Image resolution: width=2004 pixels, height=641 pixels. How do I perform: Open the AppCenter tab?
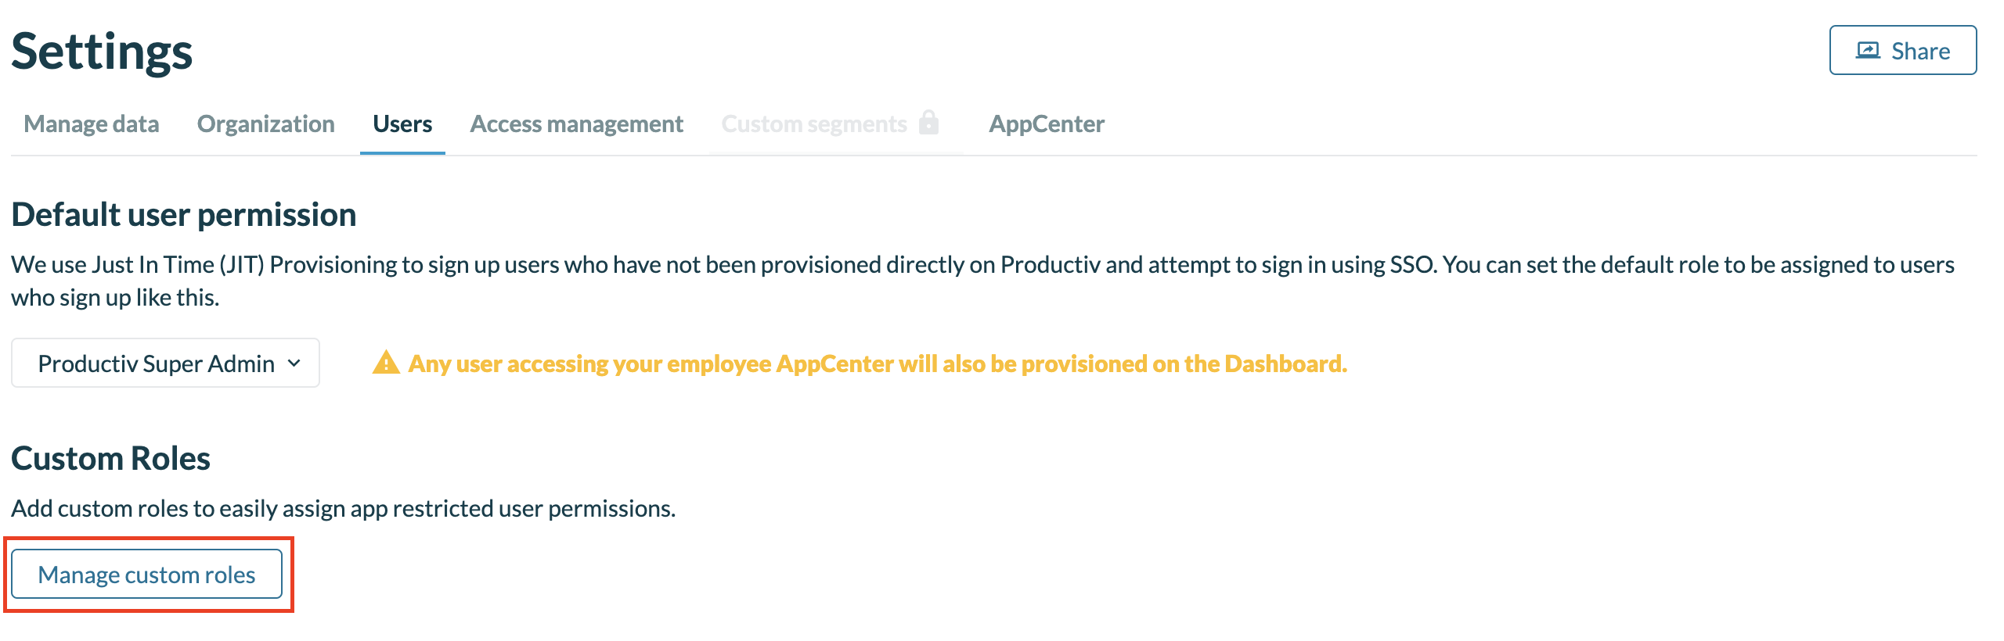tap(1047, 124)
